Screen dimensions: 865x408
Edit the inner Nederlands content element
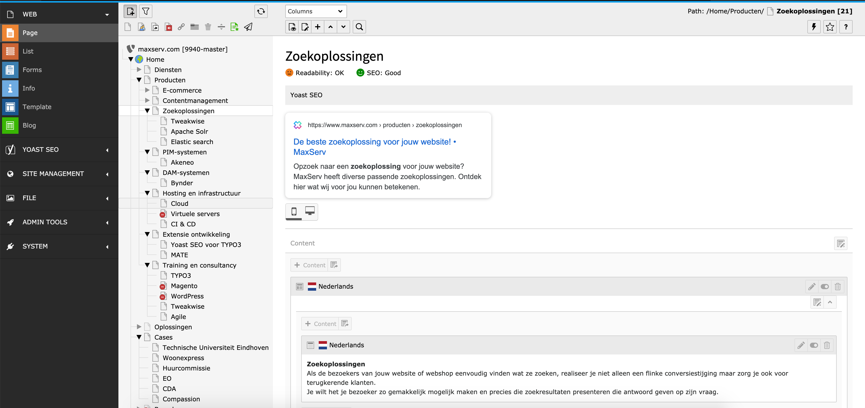click(x=801, y=345)
